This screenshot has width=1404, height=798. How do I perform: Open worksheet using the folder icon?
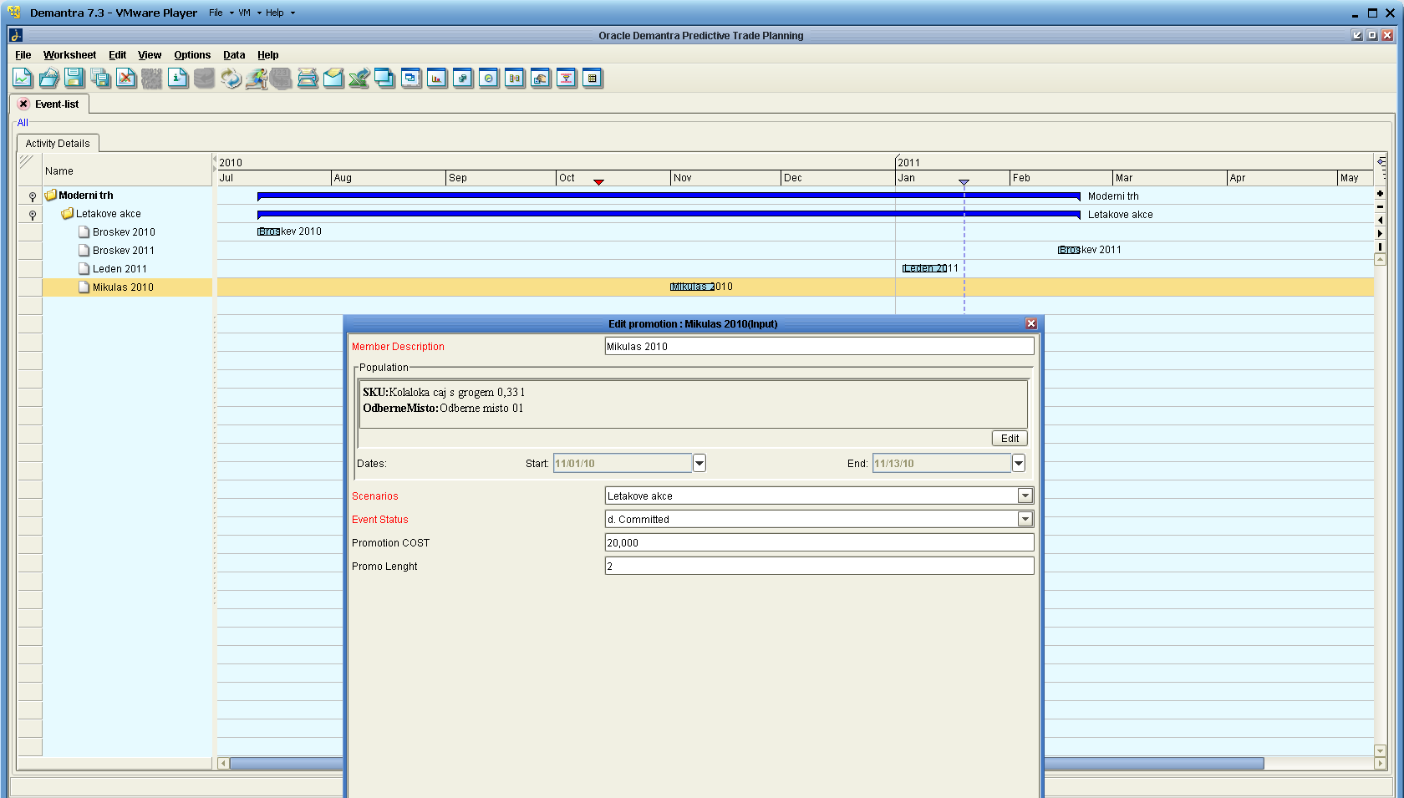pos(48,79)
